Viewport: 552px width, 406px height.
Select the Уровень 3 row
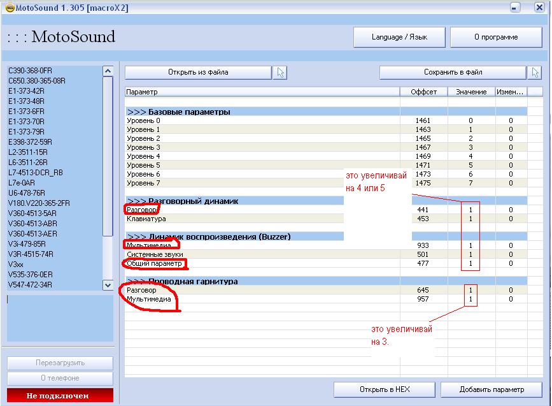(x=326, y=147)
